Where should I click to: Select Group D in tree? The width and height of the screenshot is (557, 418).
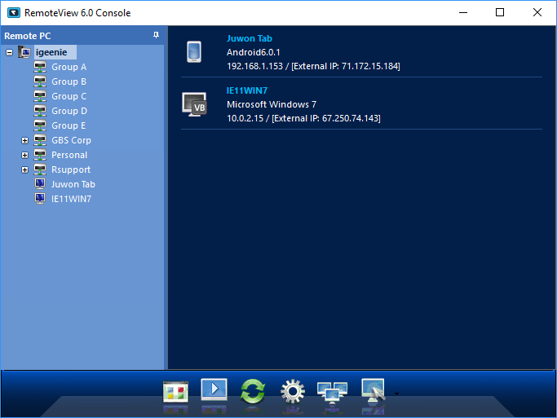click(x=69, y=111)
